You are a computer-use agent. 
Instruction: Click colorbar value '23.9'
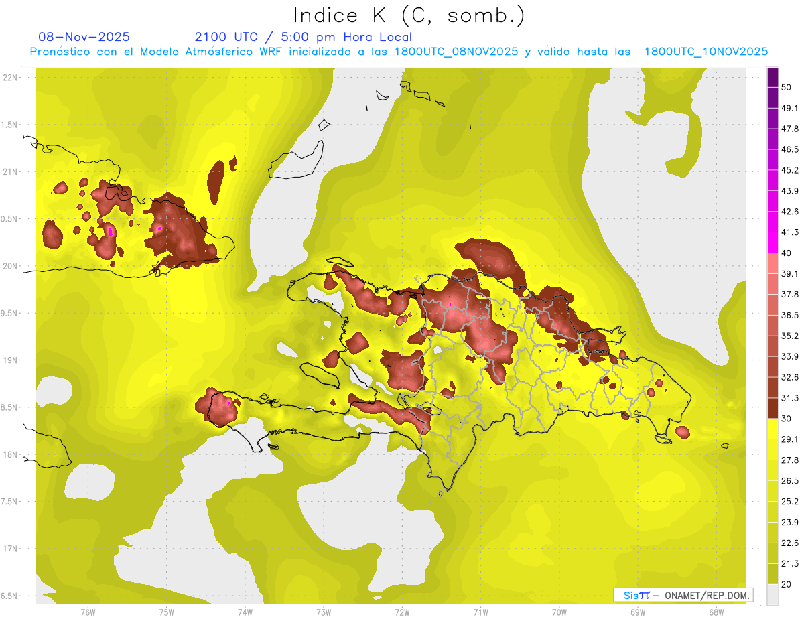790,522
